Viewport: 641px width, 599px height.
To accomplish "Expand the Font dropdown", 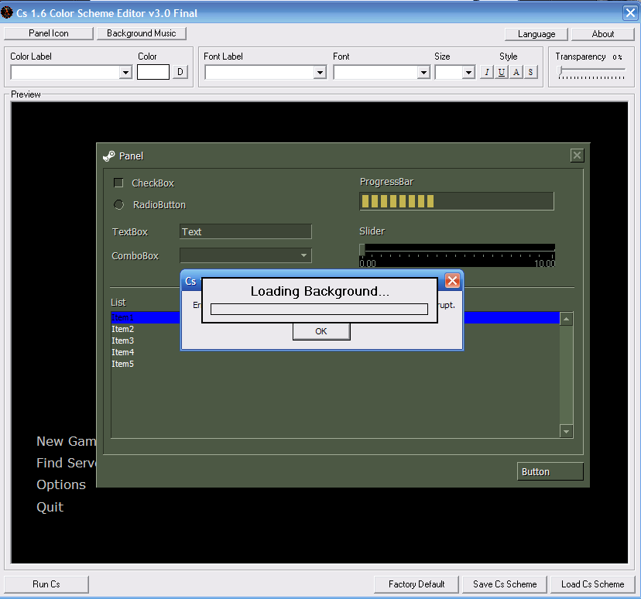I will point(423,72).
